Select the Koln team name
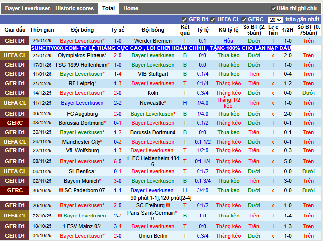Image resolution: width=323 pixels, height=241 pixels. pos(152,93)
